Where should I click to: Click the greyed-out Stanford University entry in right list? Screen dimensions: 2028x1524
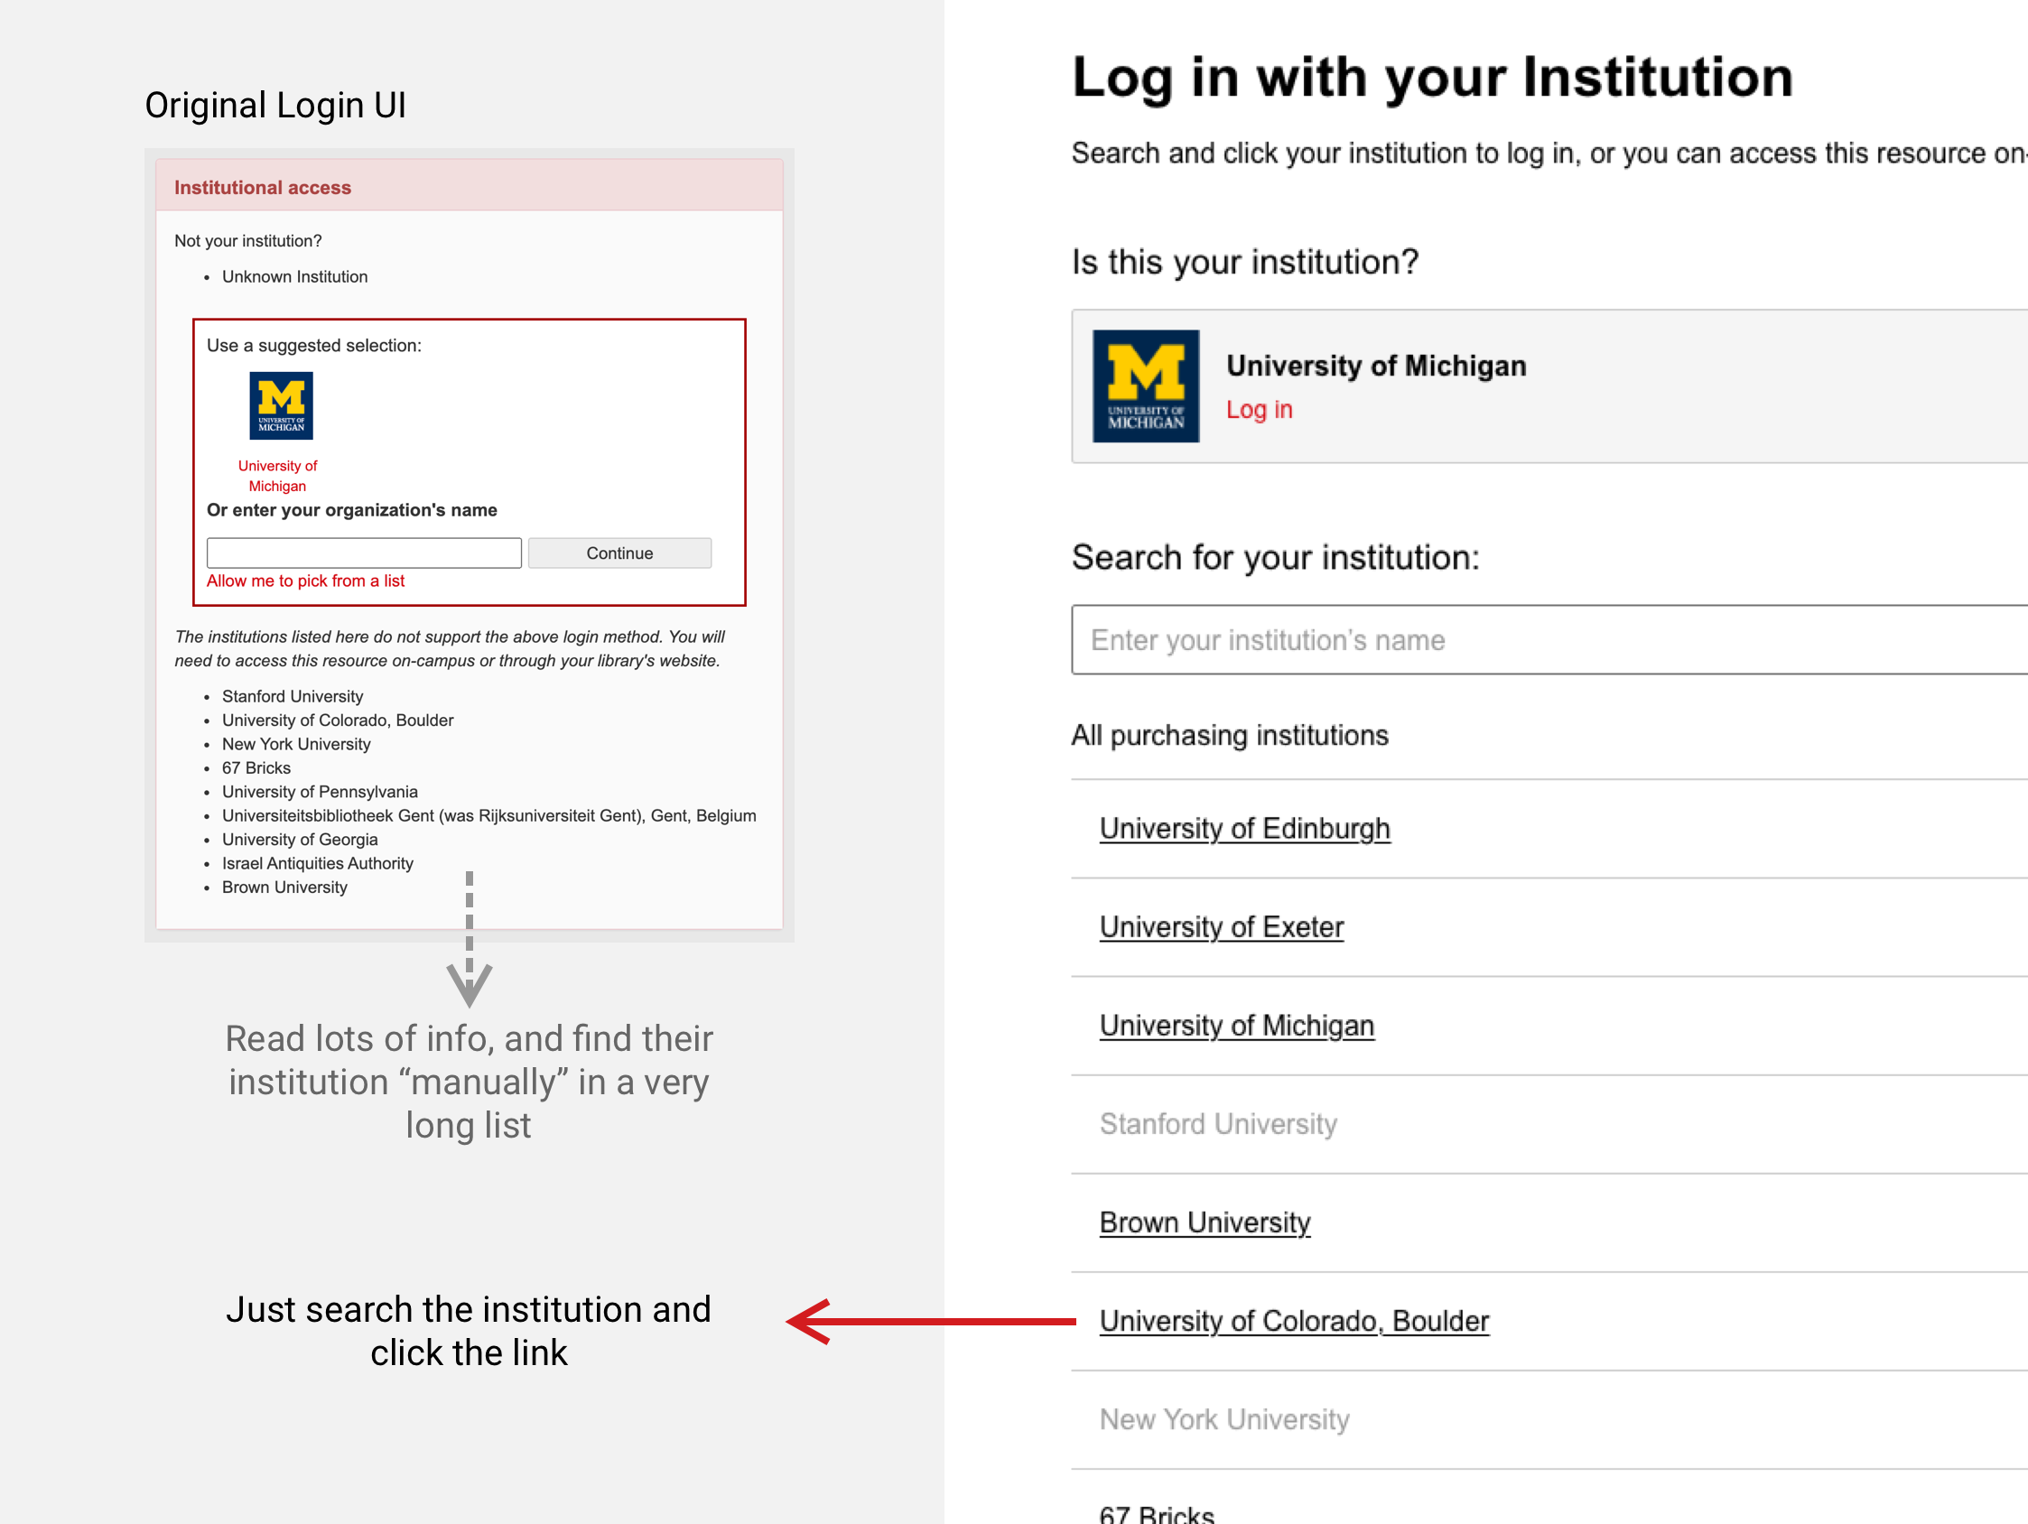[1218, 1124]
